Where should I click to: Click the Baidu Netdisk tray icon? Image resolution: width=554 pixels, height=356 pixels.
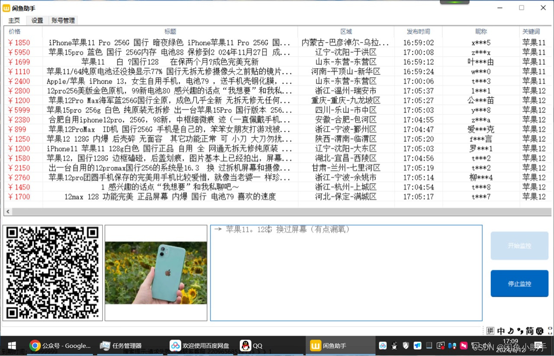click(x=383, y=346)
